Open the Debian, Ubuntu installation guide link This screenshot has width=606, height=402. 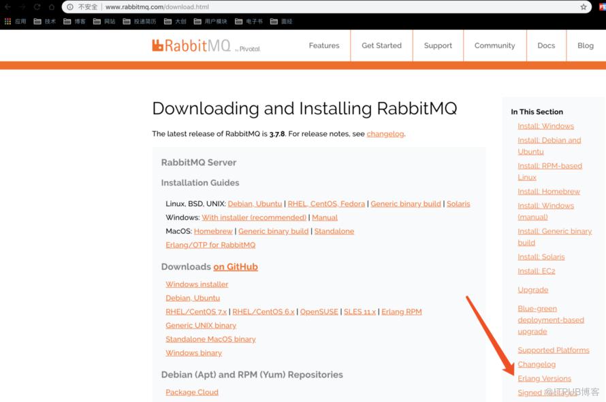pos(255,203)
